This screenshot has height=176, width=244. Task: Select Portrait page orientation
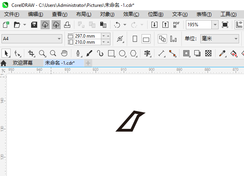pyautogui.click(x=135, y=39)
